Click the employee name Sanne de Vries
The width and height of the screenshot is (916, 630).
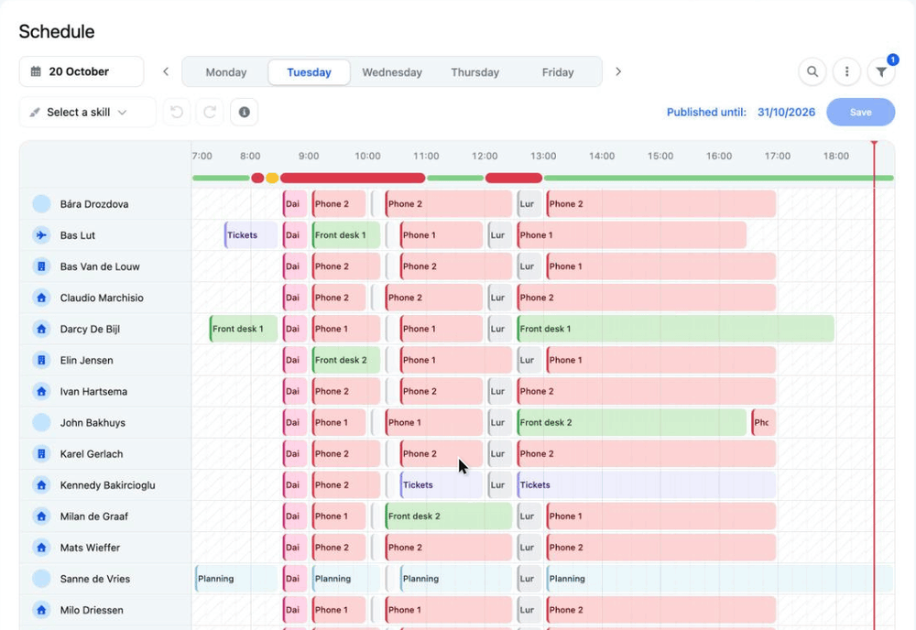click(95, 580)
